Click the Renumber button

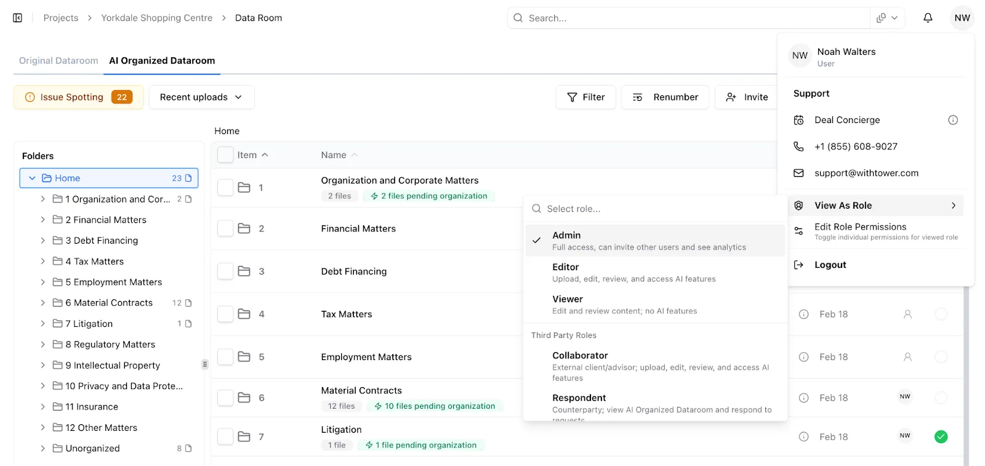(x=665, y=97)
